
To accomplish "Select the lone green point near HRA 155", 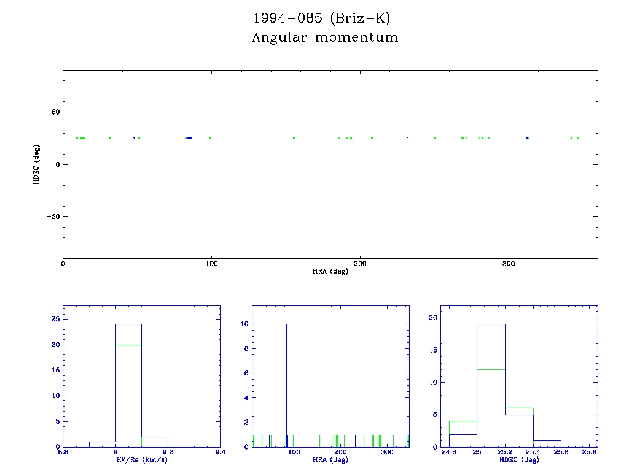I will [x=294, y=138].
